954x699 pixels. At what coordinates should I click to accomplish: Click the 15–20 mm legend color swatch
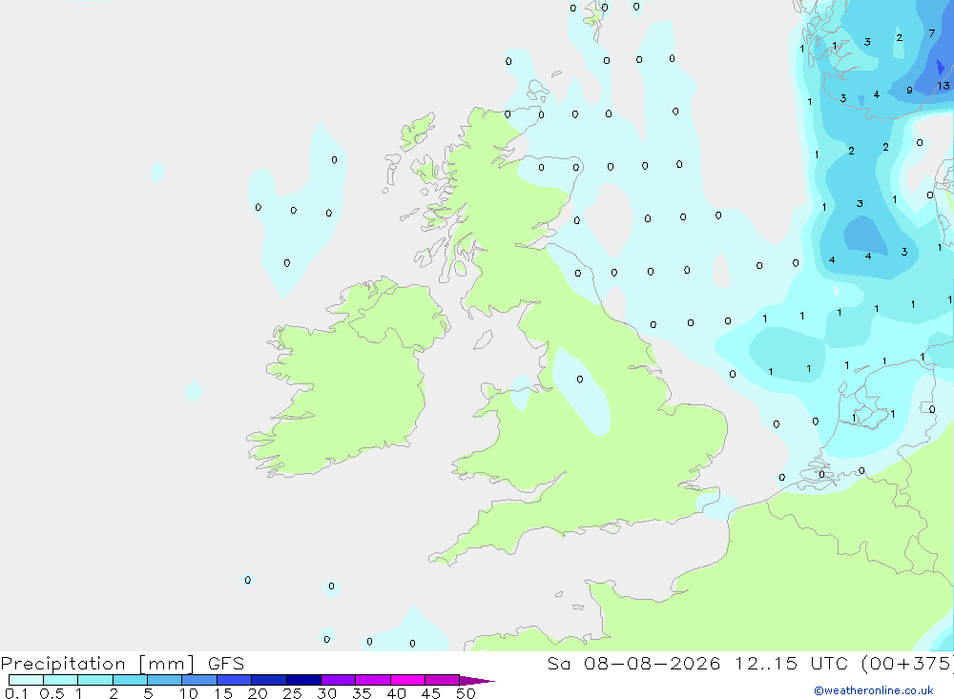click(235, 680)
